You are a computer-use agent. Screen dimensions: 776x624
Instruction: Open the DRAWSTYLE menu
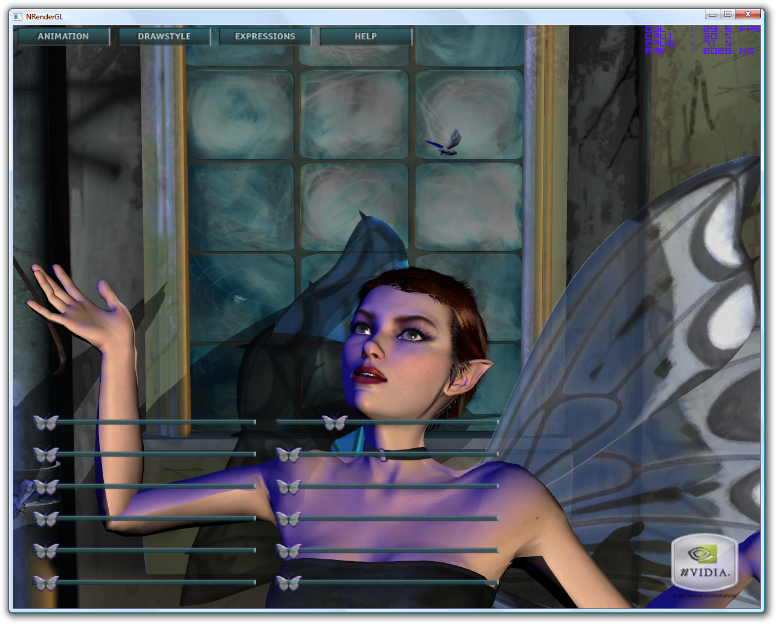point(164,36)
